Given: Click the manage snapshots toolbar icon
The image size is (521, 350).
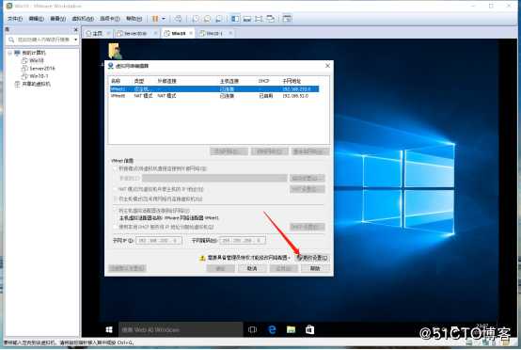Looking at the screenshot, I should (218, 19).
